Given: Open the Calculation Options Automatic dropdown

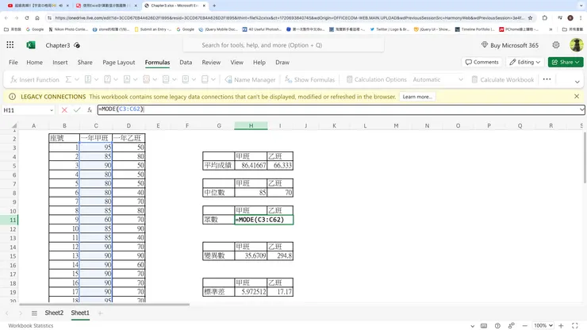Looking at the screenshot, I should [438, 79].
